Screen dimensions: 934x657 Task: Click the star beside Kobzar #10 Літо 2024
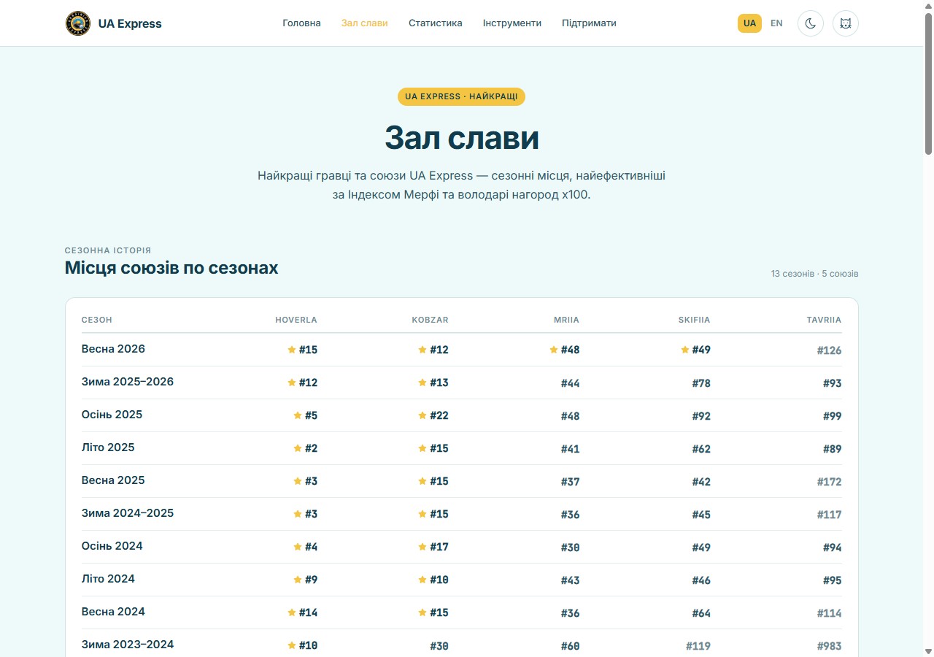tap(422, 580)
